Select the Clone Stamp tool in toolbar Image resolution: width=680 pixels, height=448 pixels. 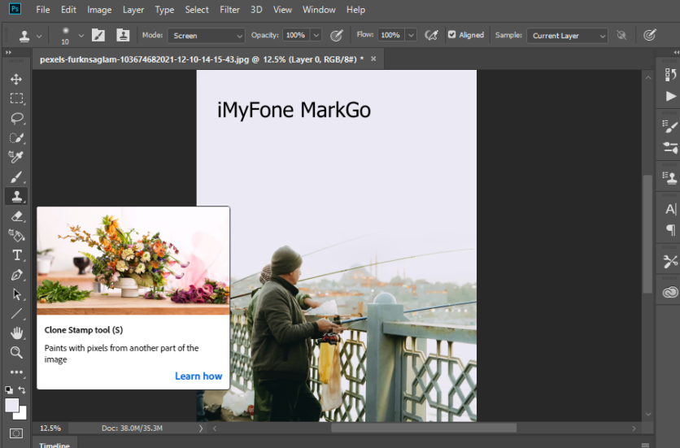(16, 196)
